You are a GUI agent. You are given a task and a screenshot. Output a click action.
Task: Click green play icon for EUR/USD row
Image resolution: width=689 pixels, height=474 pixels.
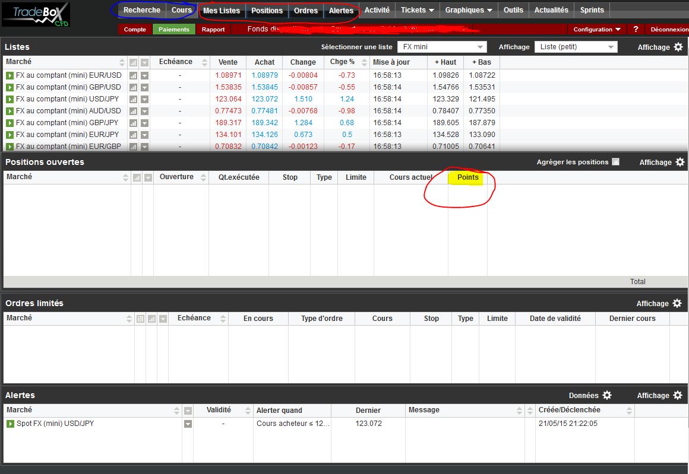coord(10,75)
